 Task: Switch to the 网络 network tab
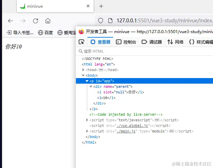pyautogui.click(x=175, y=42)
